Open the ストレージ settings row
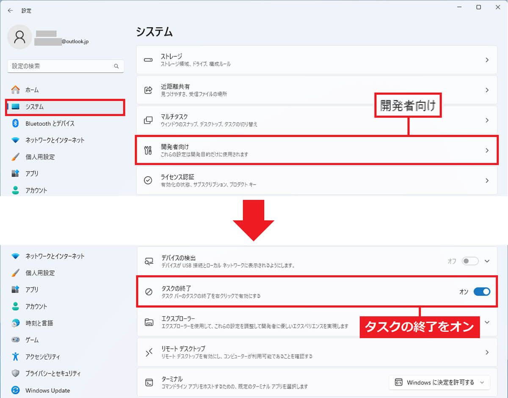 click(317, 60)
